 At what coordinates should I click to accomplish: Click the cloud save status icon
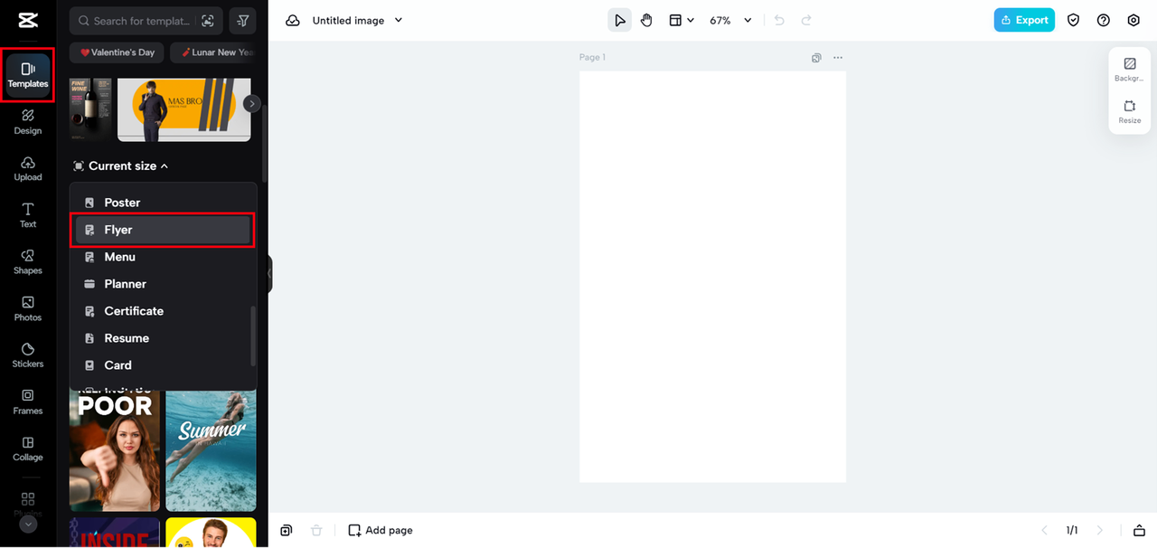pyautogui.click(x=293, y=20)
